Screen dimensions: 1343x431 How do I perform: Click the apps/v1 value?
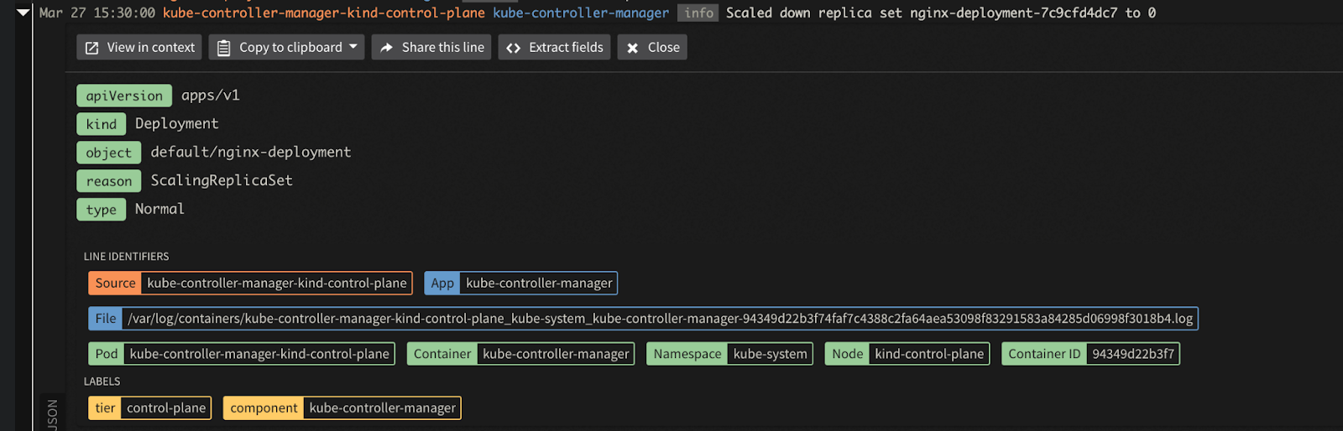click(211, 96)
